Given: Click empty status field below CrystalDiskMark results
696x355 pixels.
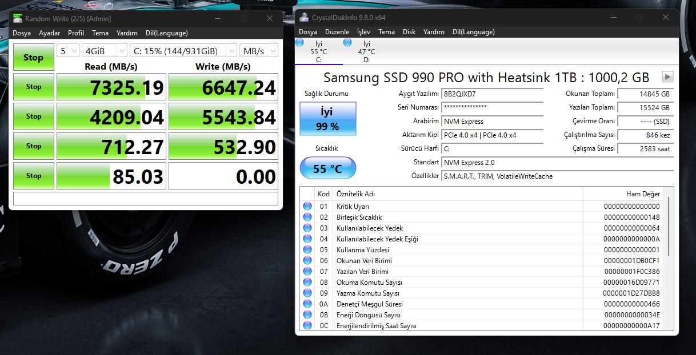Looking at the screenshot, I should pos(146,199).
